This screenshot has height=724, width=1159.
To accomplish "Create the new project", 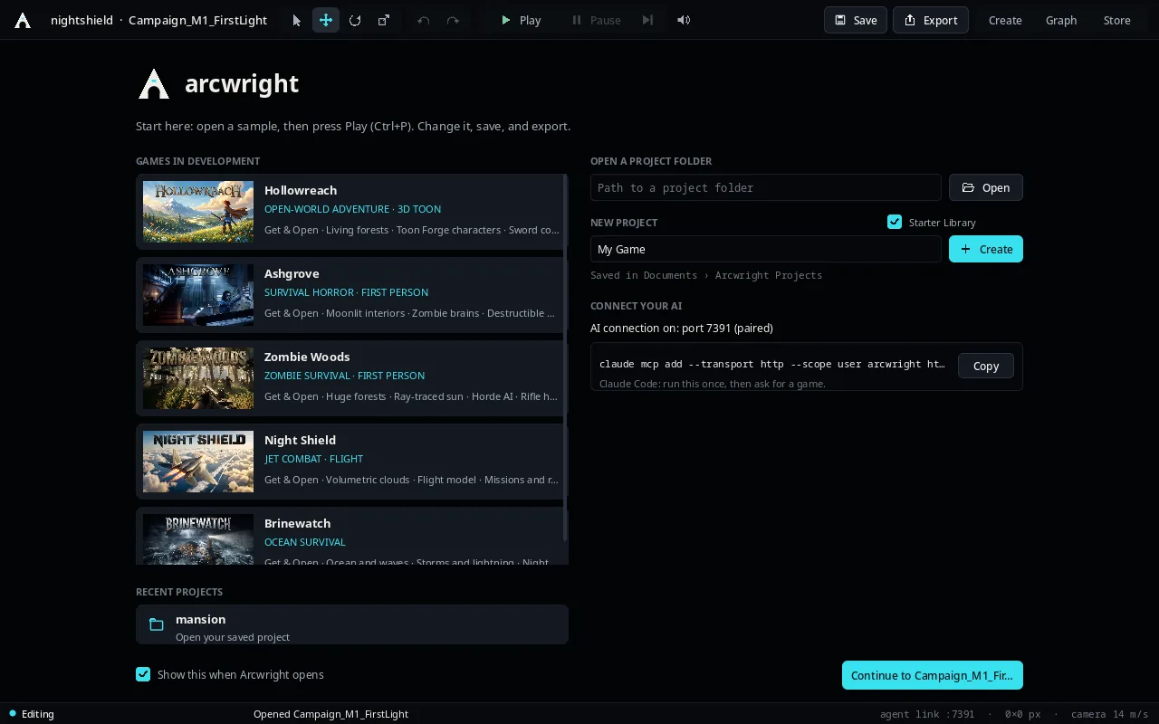I will tap(986, 249).
